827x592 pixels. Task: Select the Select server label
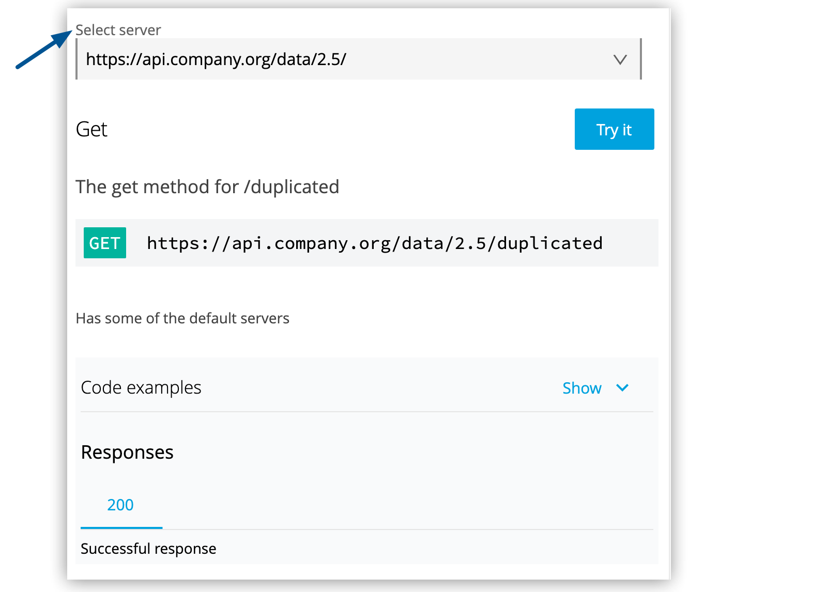coord(118,30)
